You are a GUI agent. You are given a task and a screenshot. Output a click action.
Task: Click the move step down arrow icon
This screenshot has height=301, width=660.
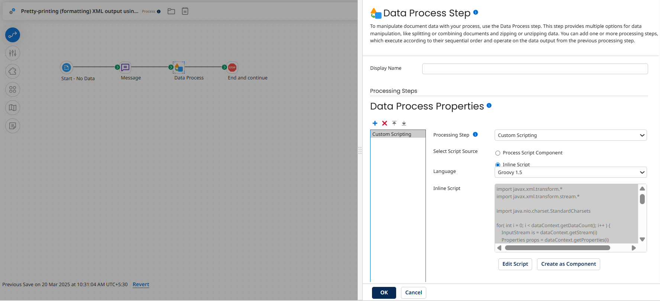coord(404,123)
